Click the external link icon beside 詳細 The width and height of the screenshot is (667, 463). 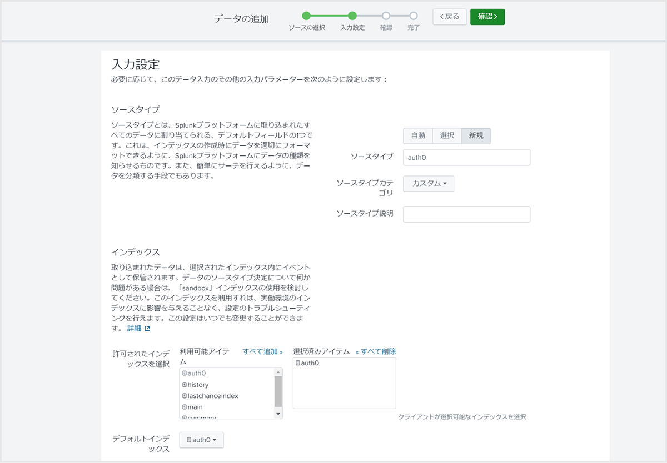147,329
